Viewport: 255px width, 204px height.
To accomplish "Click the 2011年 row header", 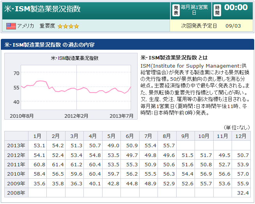I will 16,164.
